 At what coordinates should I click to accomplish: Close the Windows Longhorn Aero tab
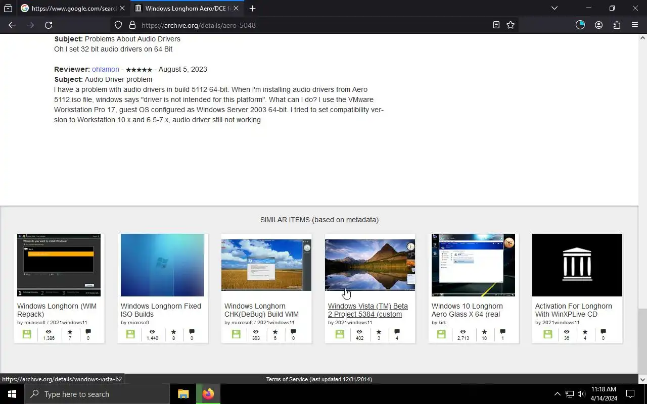tap(236, 8)
